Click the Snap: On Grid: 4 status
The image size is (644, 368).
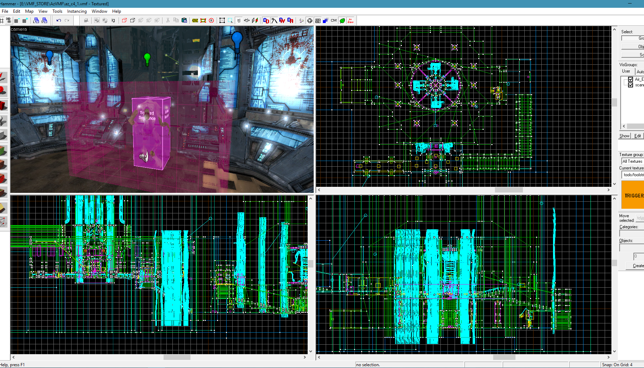point(617,365)
